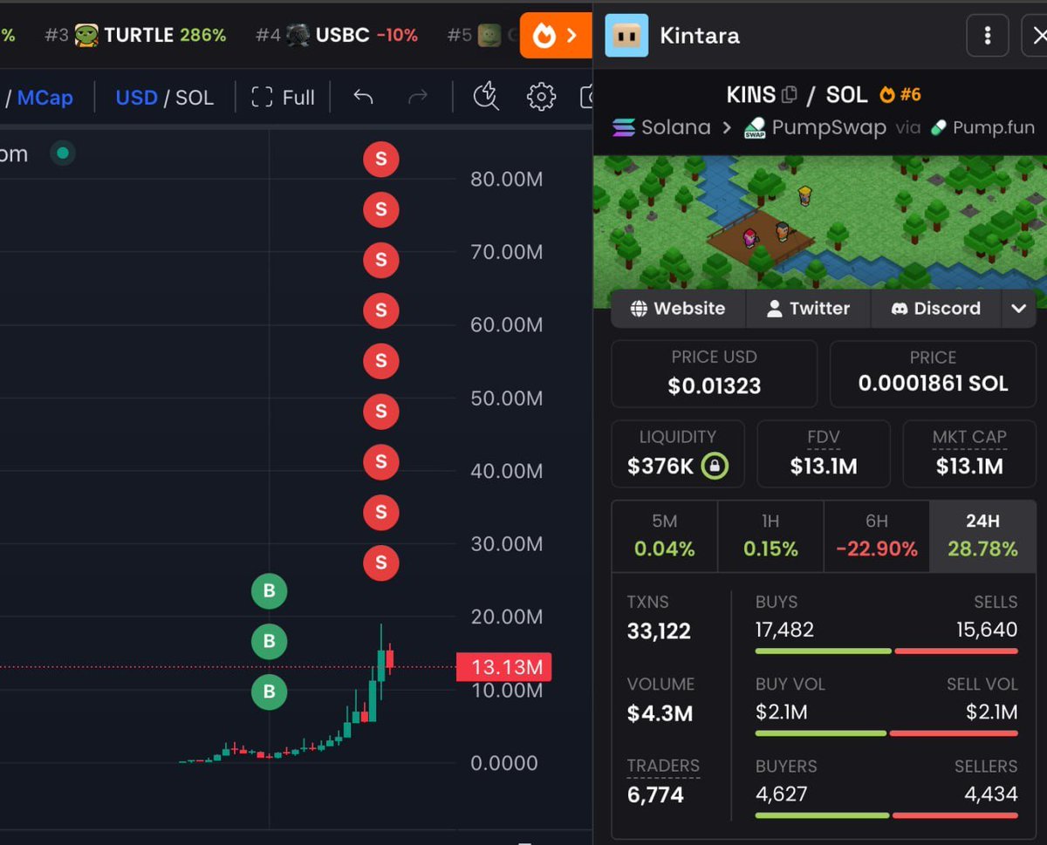Viewport: 1047px width, 845px height.
Task: Click the PRICE 0.0001861 SOL box
Action: point(933,373)
